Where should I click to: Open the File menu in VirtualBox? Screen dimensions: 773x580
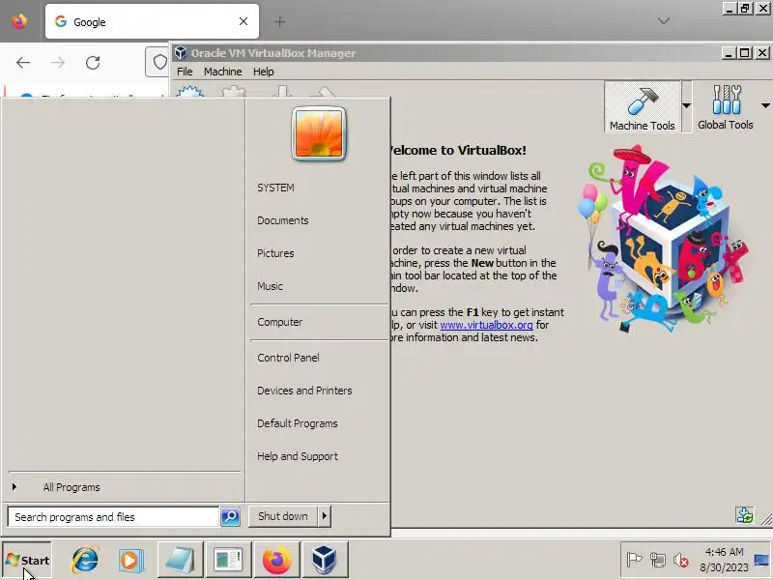click(185, 72)
